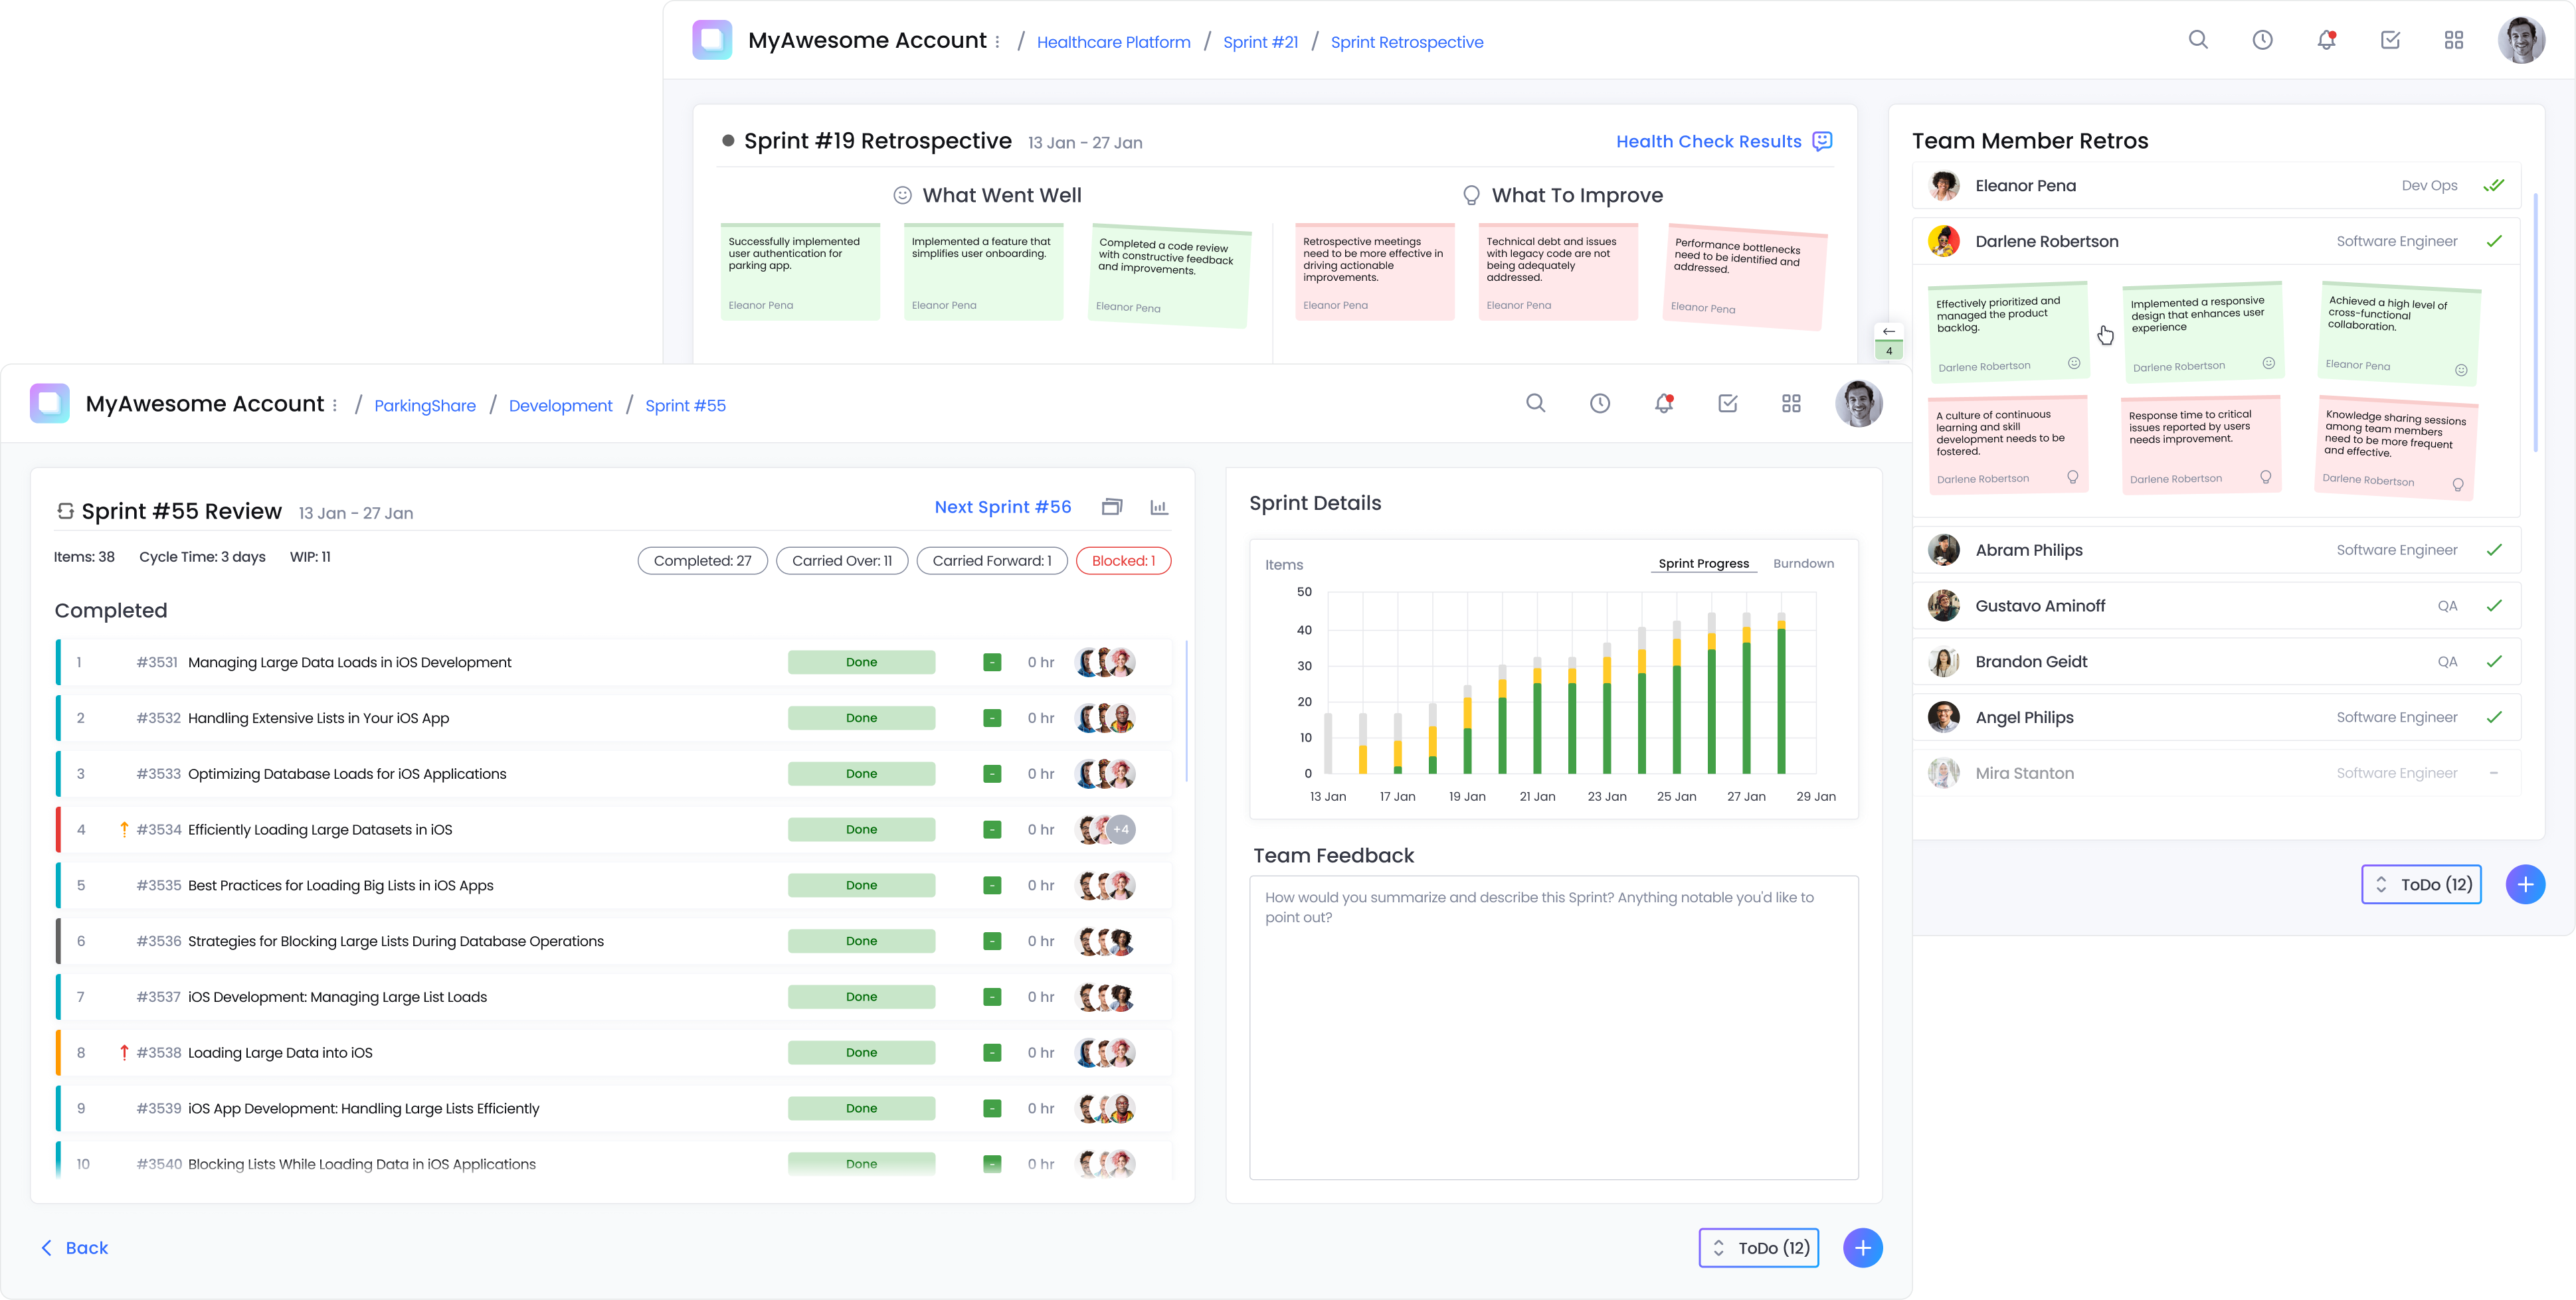Click the Back link

click(x=74, y=1247)
